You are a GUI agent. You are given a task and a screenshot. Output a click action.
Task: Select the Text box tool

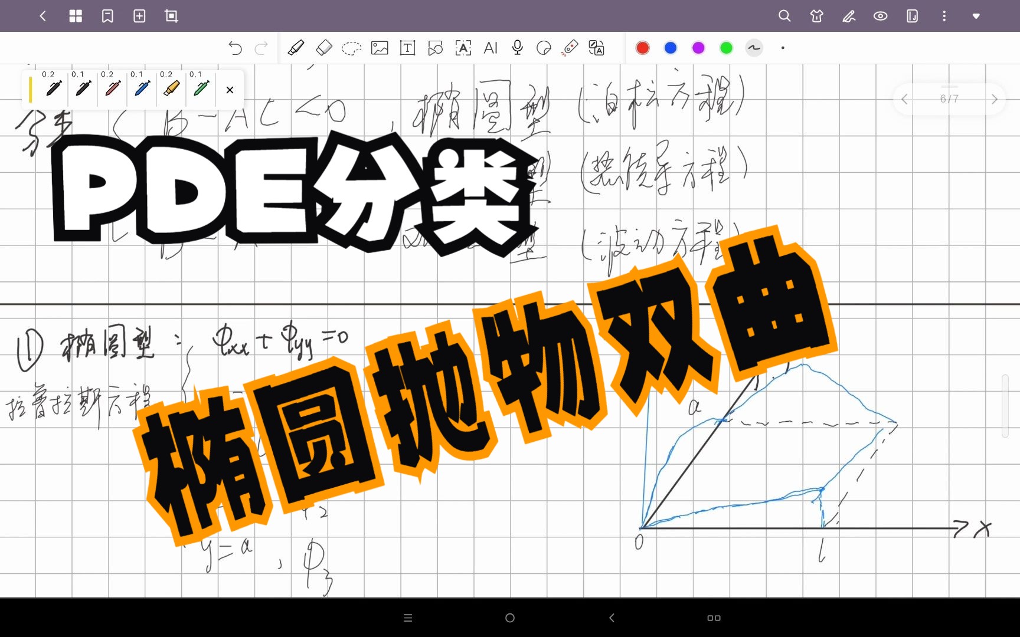tap(407, 48)
